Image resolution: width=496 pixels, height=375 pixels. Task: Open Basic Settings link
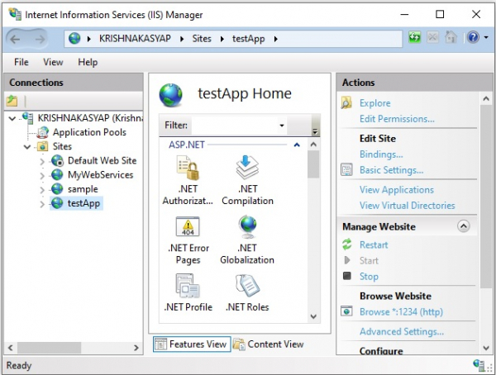coord(391,170)
